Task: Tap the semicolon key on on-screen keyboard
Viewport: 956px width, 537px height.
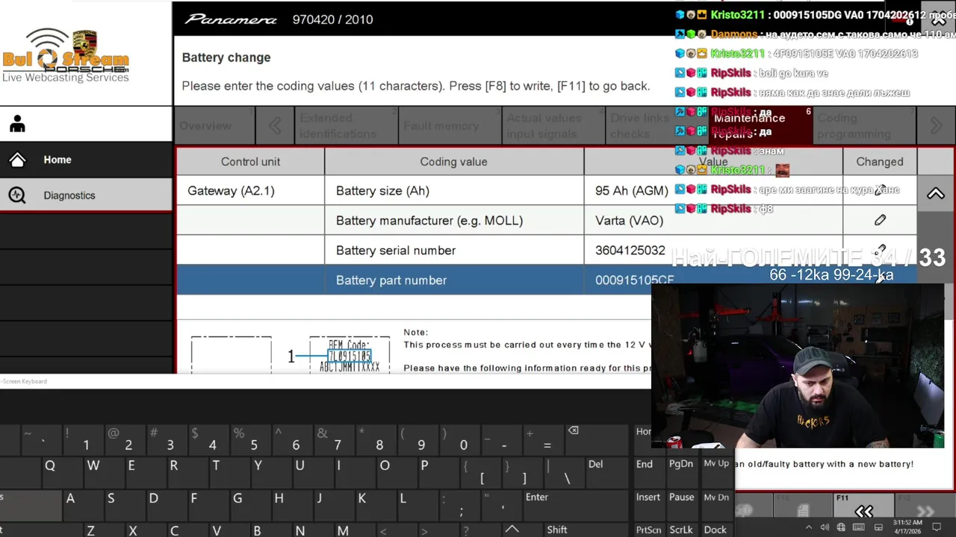Action: click(461, 506)
